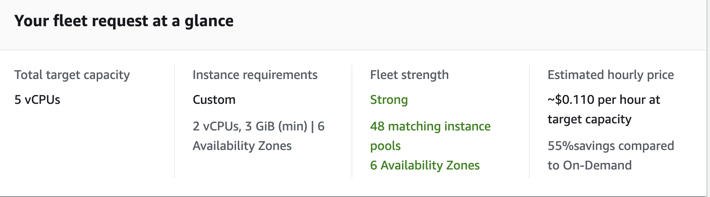The height and width of the screenshot is (197, 710).
Task: Click the 'Fleet strength' label
Action: pos(409,75)
